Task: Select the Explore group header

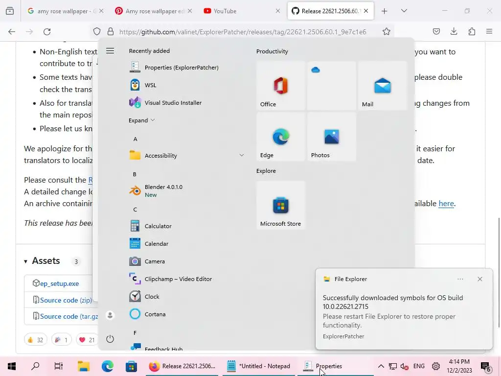Action: pyautogui.click(x=266, y=171)
